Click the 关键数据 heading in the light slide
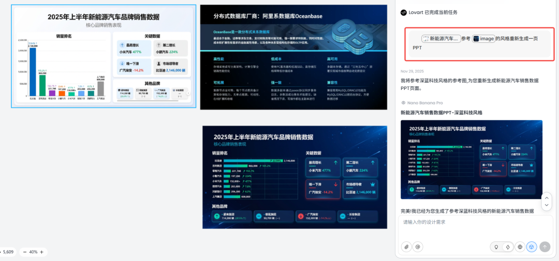This screenshot has width=559, height=261. 152,36
